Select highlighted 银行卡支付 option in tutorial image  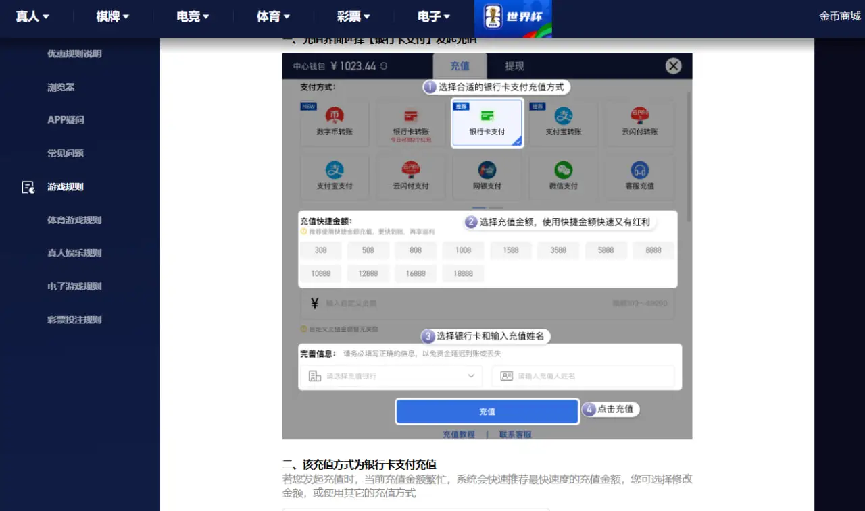(x=487, y=122)
